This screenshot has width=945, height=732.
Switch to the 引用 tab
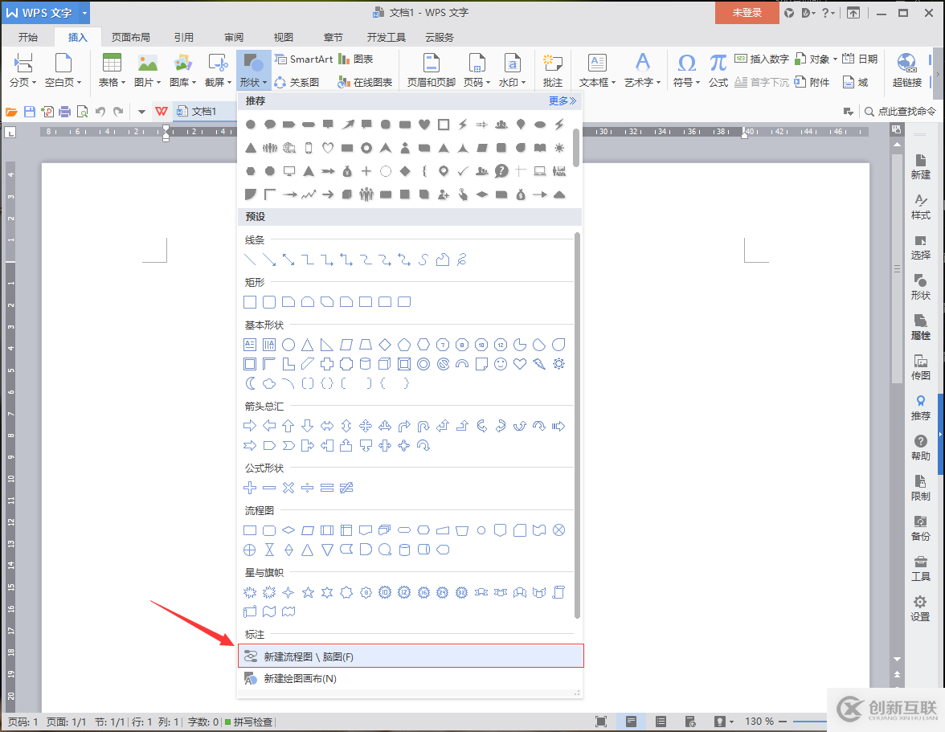(x=184, y=37)
